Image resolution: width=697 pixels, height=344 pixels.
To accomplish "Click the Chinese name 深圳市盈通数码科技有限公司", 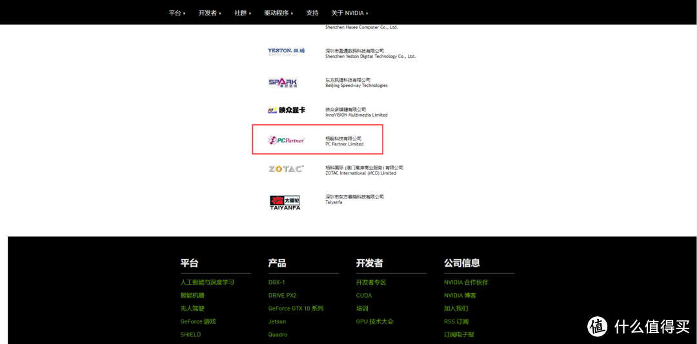I will point(354,51).
